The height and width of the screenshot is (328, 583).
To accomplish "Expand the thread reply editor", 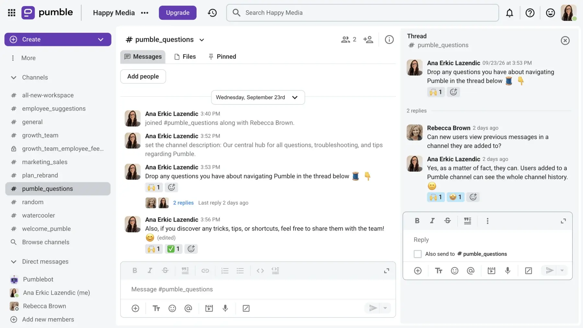I will point(563,221).
